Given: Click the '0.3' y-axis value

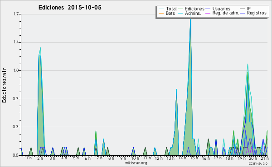Looking at the screenshot, I should pos(16,127).
